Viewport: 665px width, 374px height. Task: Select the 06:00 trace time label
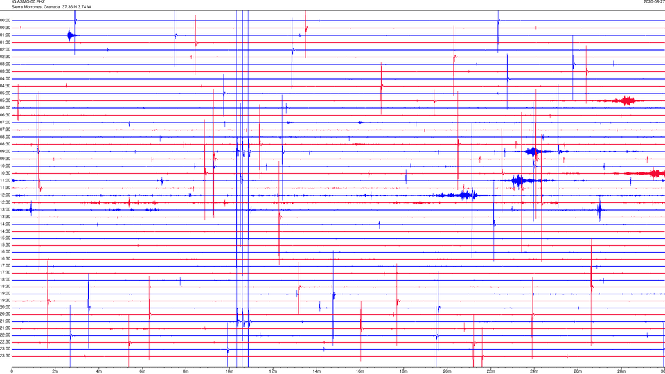(x=6, y=108)
